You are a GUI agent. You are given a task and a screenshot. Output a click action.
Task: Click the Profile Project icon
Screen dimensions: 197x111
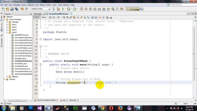click(x=74, y=9)
